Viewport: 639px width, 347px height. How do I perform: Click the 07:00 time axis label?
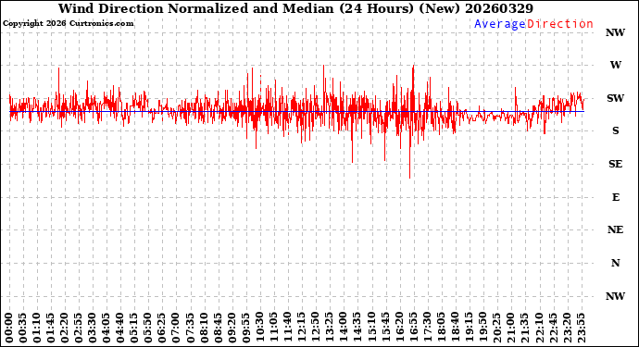(176, 328)
